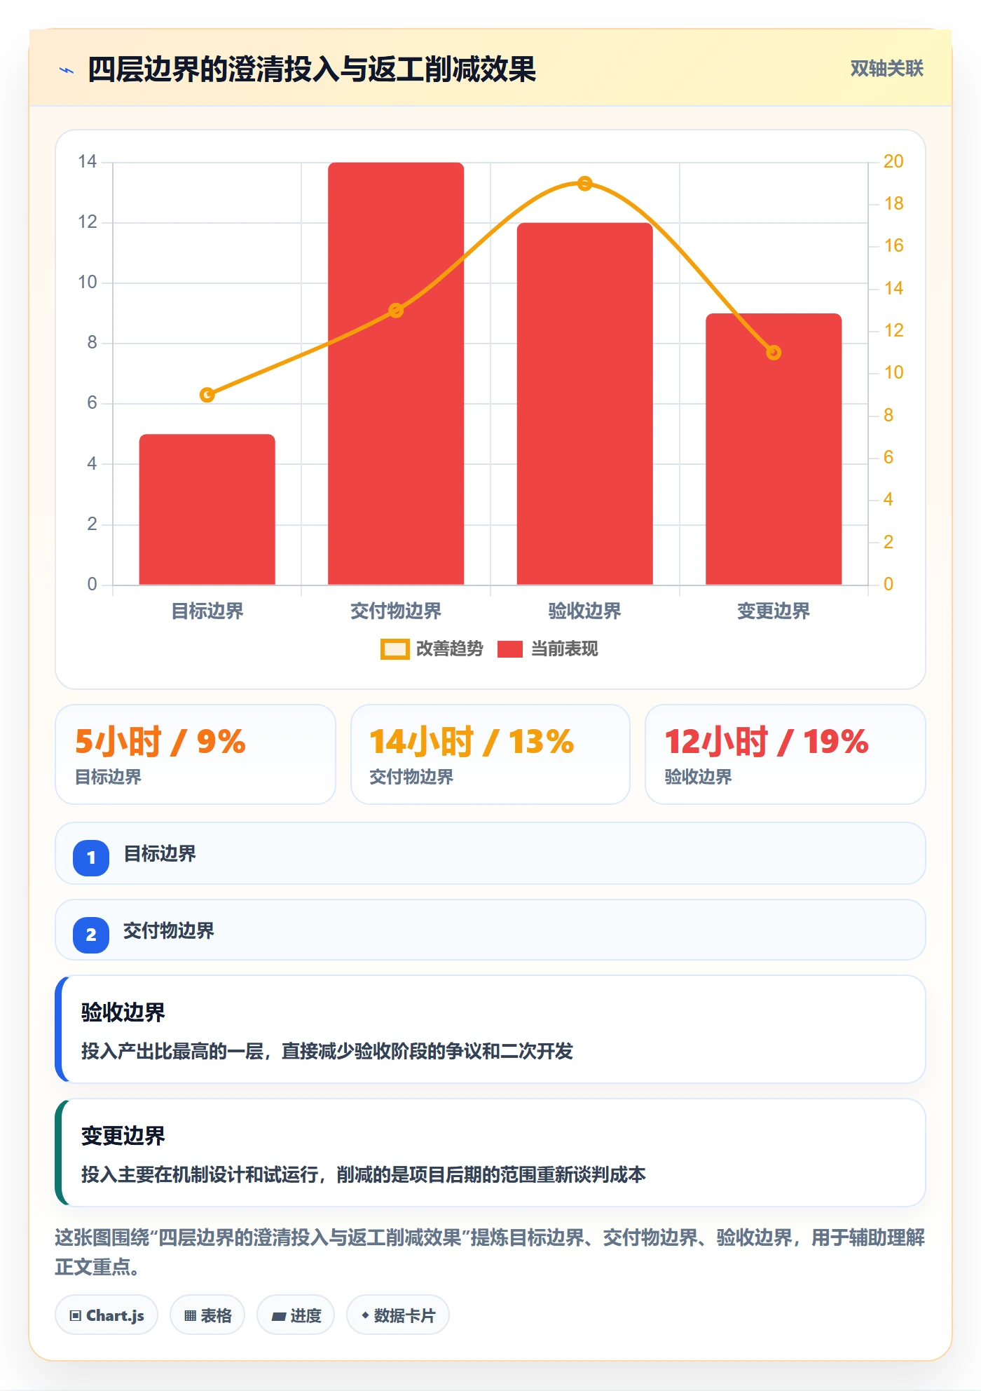Click the summary paragraph starting 这张图围绕
The width and height of the screenshot is (981, 1391).
490,1252
